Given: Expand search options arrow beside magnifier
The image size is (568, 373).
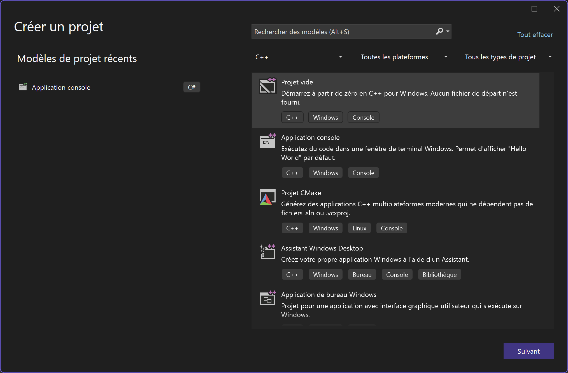Looking at the screenshot, I should [x=448, y=31].
